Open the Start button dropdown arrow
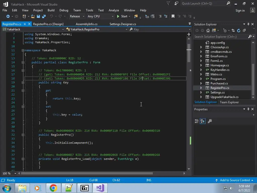The width and height of the screenshot is (257, 193). (x=130, y=16)
